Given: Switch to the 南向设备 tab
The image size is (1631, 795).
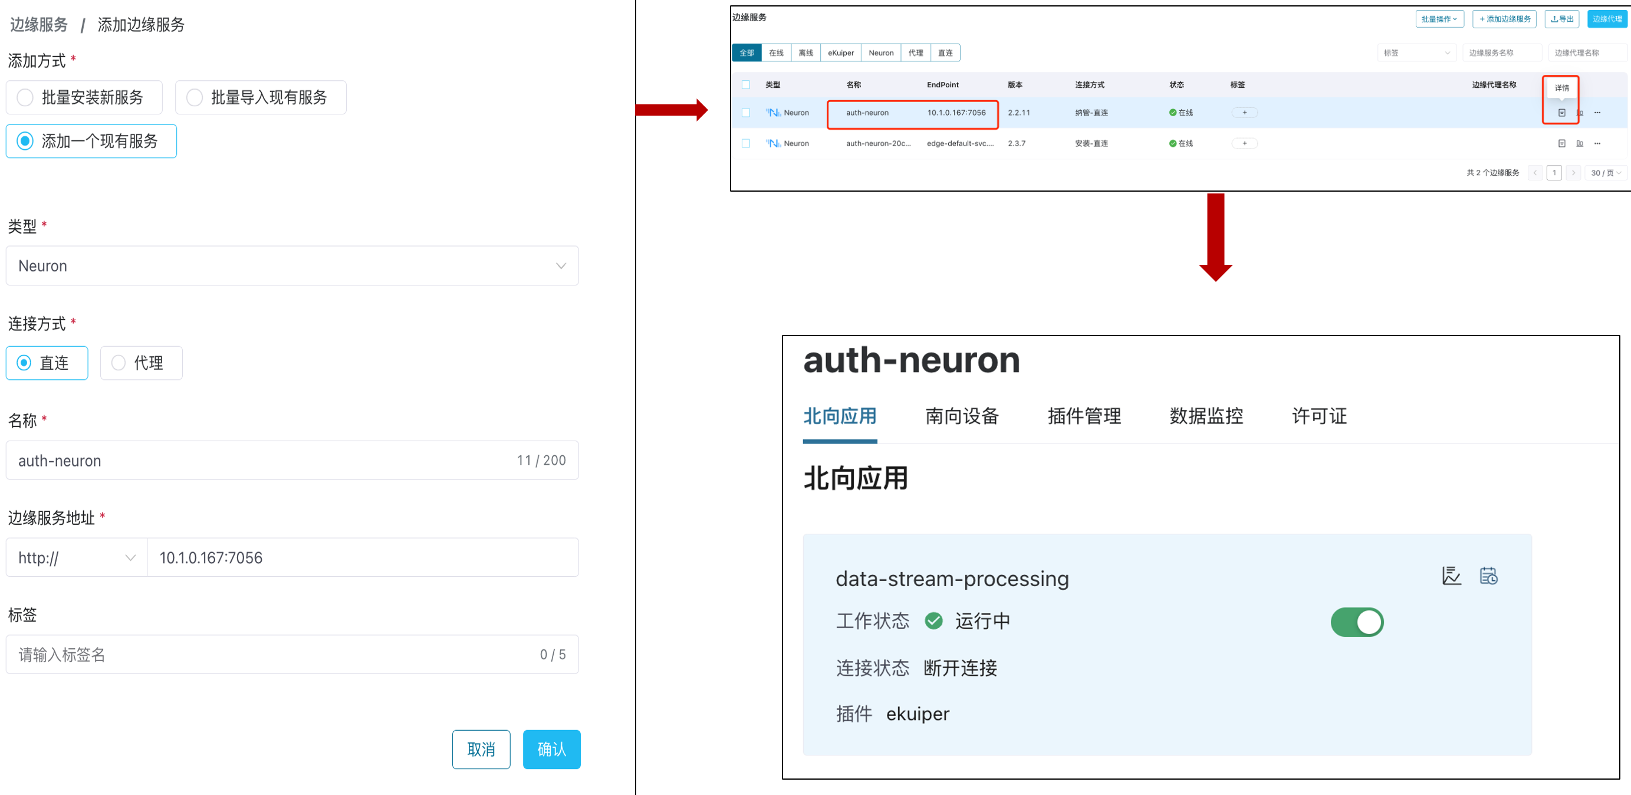Looking at the screenshot, I should [x=962, y=416].
